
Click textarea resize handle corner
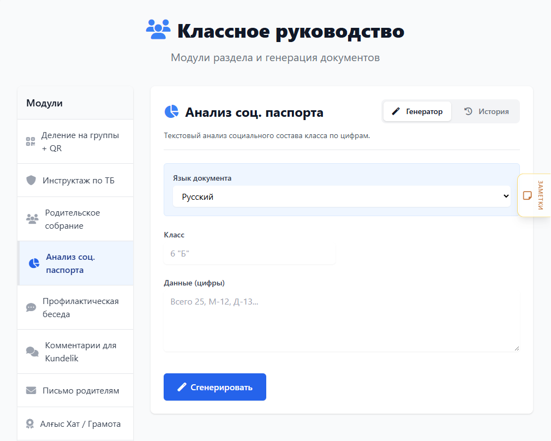(x=517, y=348)
